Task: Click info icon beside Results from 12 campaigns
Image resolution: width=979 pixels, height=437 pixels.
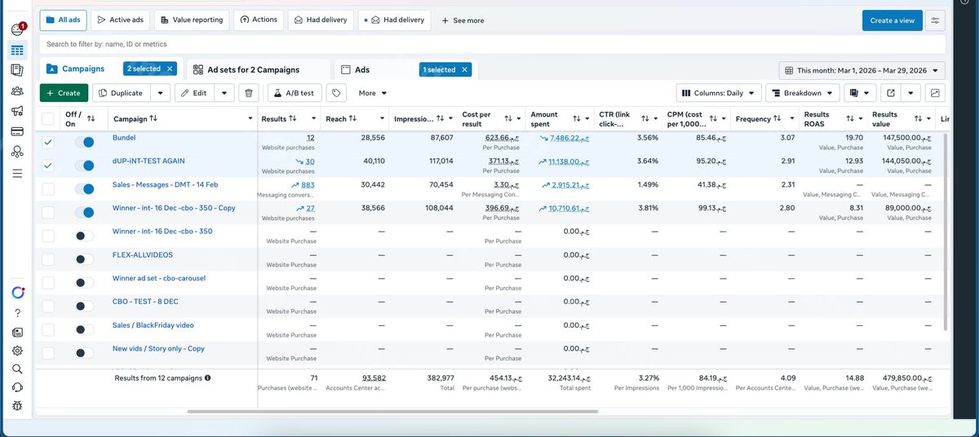Action: pyautogui.click(x=208, y=378)
